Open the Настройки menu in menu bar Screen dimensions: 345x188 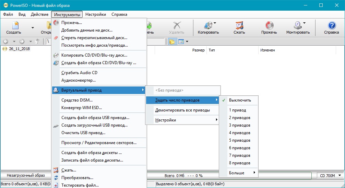coord(96,14)
